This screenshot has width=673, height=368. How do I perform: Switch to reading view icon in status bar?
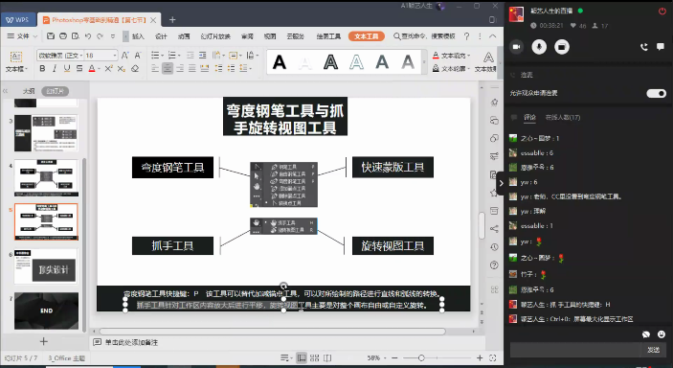[x=327, y=357]
